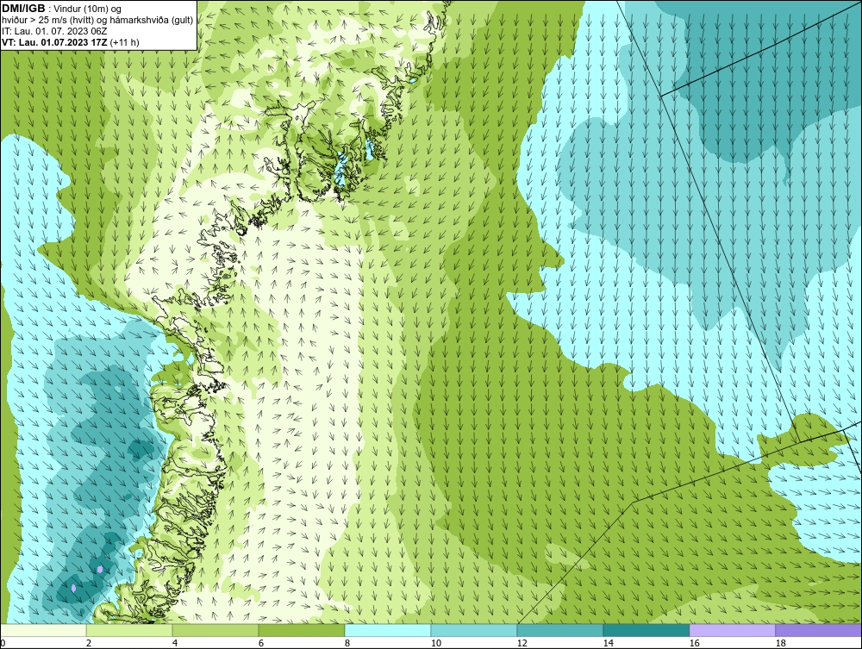Click the legend label 10
The image size is (862, 649).
point(435,643)
